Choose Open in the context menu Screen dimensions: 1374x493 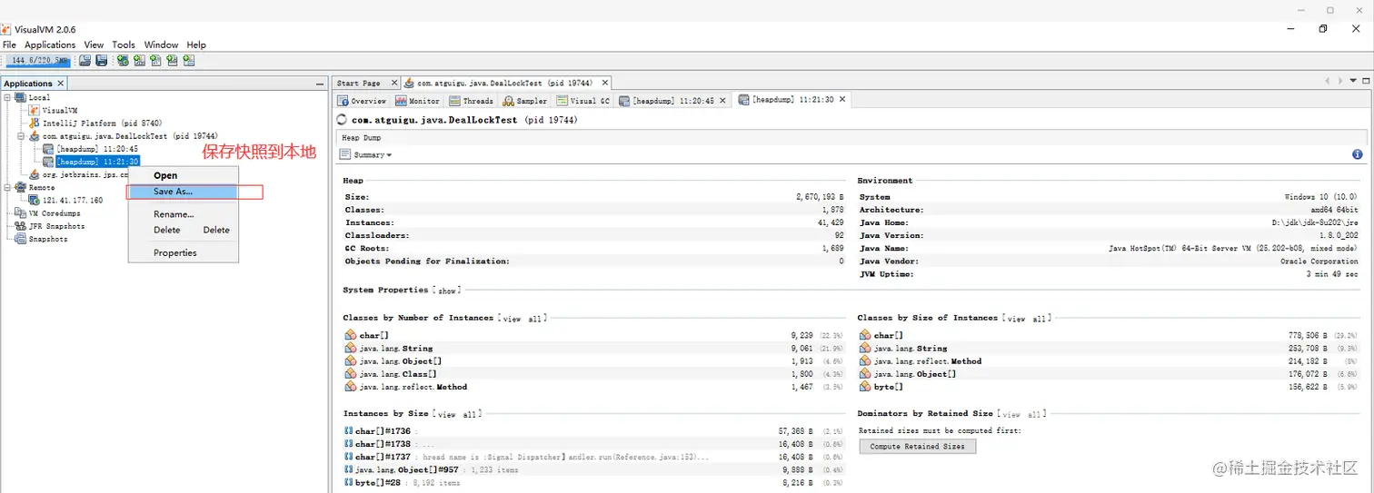[x=183, y=175]
